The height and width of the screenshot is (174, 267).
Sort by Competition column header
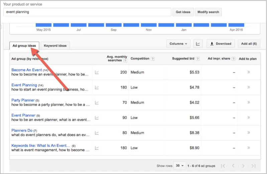pos(140,59)
